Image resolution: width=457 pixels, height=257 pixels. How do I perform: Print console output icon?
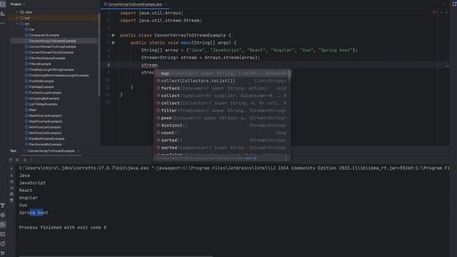point(11,194)
